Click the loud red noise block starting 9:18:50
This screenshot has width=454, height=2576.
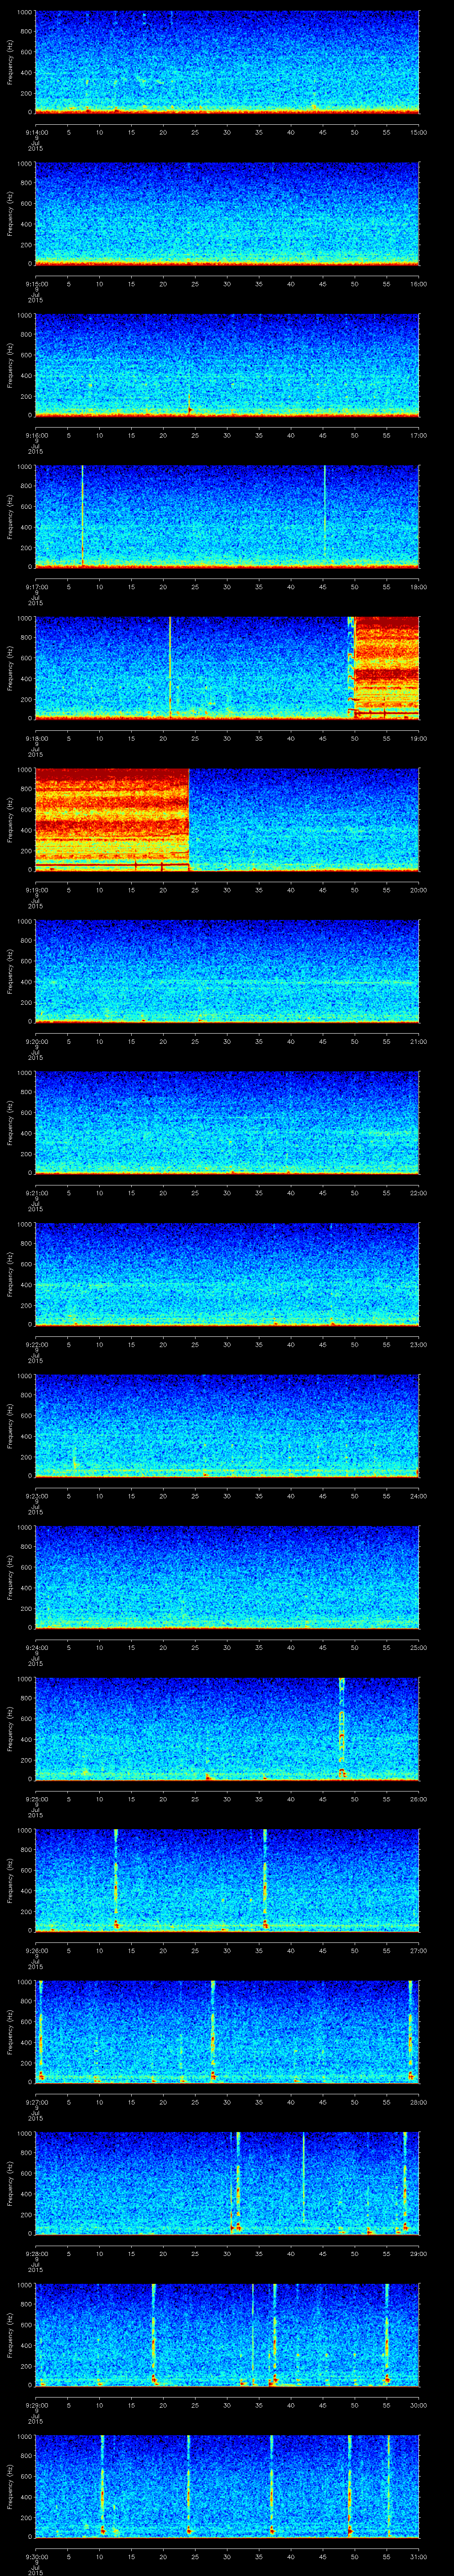pyautogui.click(x=386, y=667)
